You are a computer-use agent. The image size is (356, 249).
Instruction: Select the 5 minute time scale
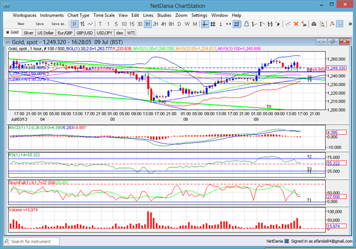(x=116, y=24)
